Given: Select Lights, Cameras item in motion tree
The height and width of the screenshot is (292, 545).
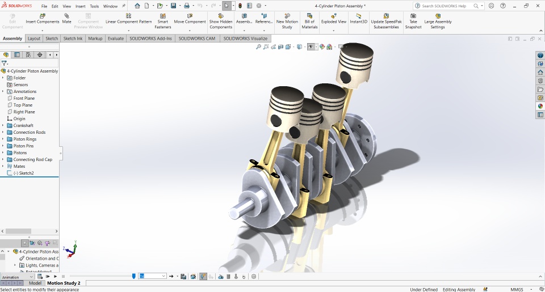Looking at the screenshot, I should 39,265.
